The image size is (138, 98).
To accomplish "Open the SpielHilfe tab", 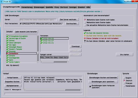I will point(49,7).
